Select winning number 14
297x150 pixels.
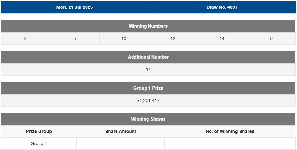tap(222, 38)
